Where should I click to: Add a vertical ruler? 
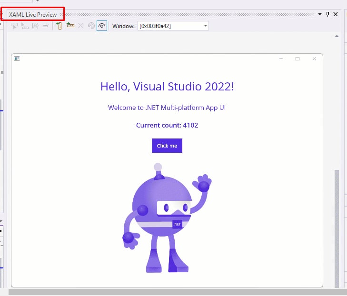click(x=59, y=26)
